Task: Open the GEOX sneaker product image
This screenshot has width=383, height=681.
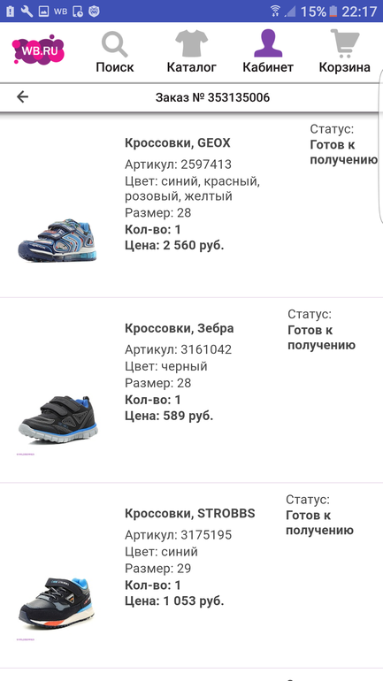Action: (57, 241)
